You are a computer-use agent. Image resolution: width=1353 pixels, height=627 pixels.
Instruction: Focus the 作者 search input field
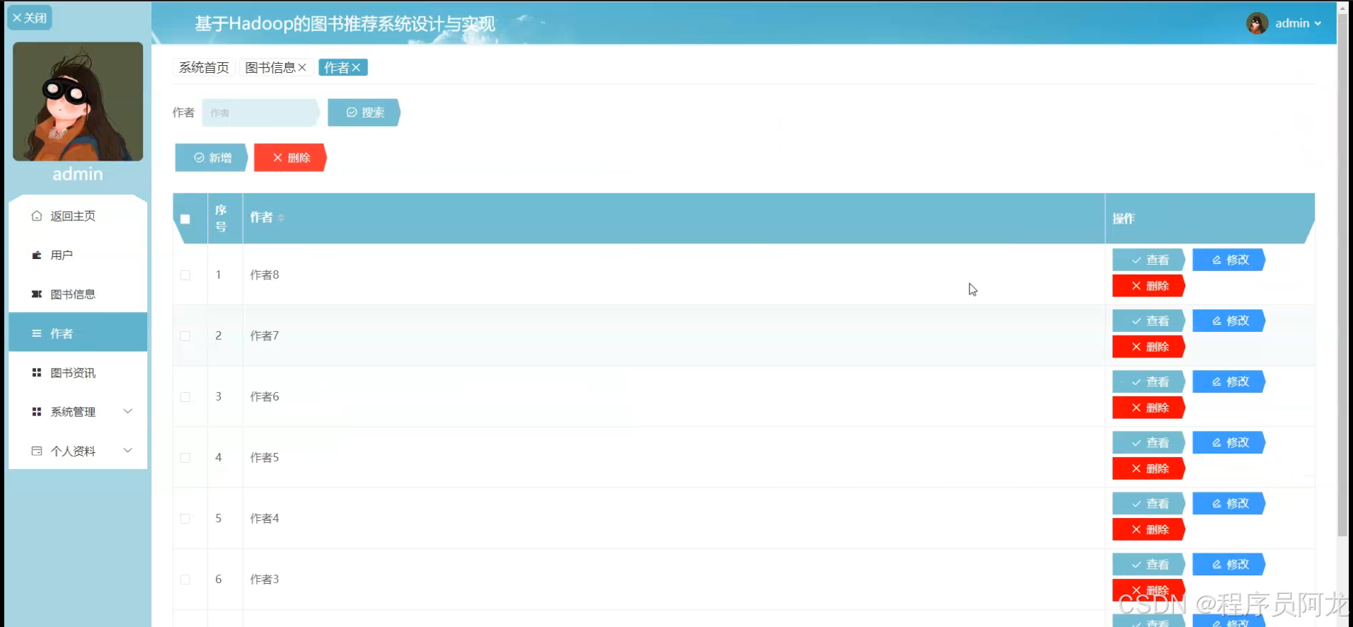click(x=260, y=113)
